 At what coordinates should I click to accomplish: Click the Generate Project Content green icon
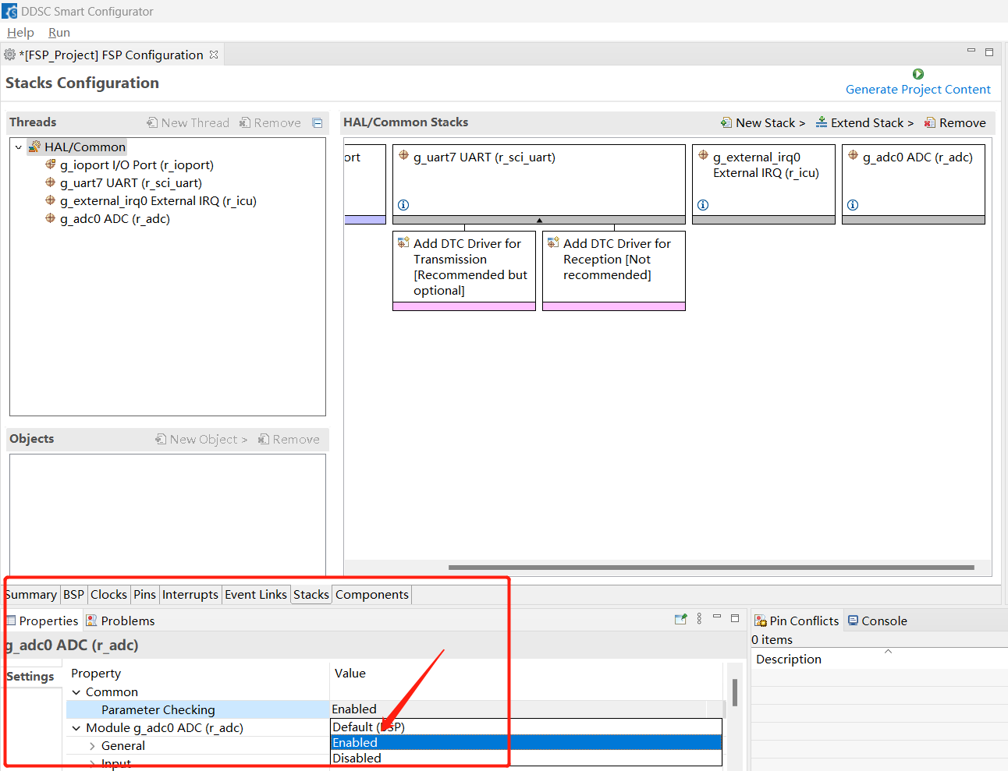(x=918, y=74)
